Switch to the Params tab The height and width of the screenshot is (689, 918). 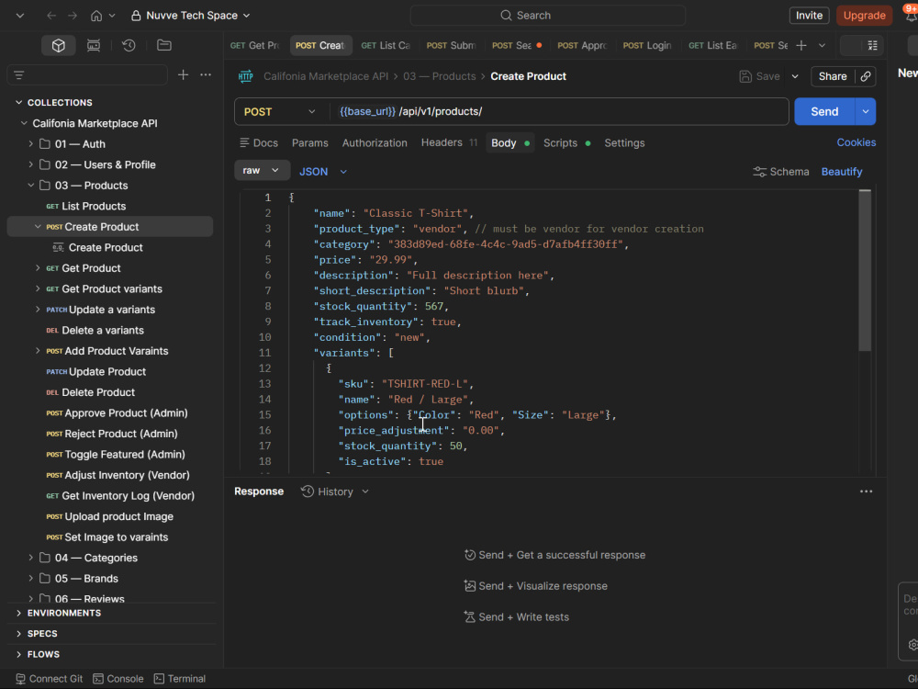pos(309,143)
